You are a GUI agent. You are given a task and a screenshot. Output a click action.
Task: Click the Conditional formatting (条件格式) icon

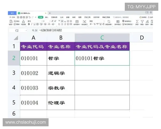[x=118, y=21]
